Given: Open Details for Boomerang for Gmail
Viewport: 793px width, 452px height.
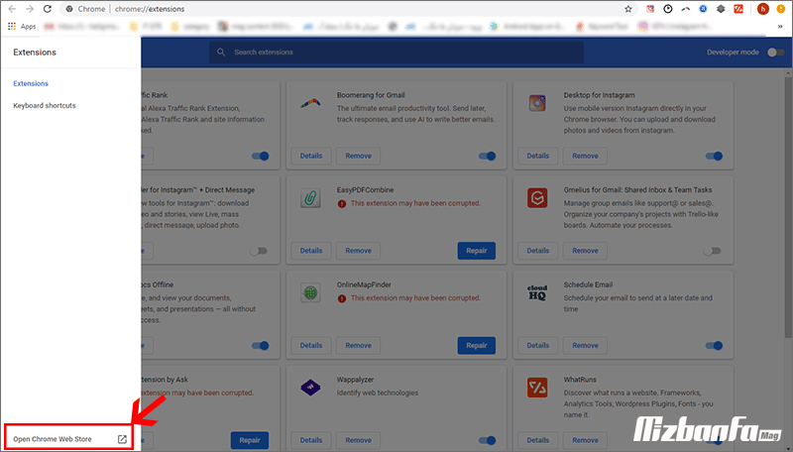Looking at the screenshot, I should [x=311, y=156].
